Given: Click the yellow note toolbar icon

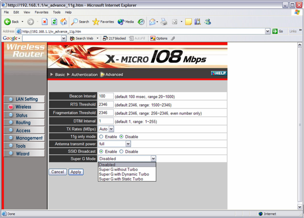Looking at the screenshot, I should coord(188,22).
